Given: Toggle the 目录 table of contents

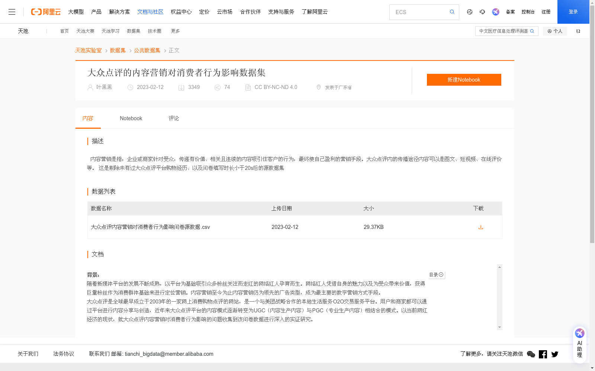Looking at the screenshot, I should pos(436,275).
